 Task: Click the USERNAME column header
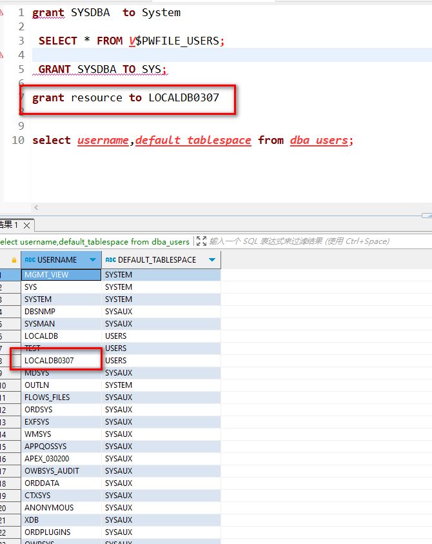[x=57, y=260]
